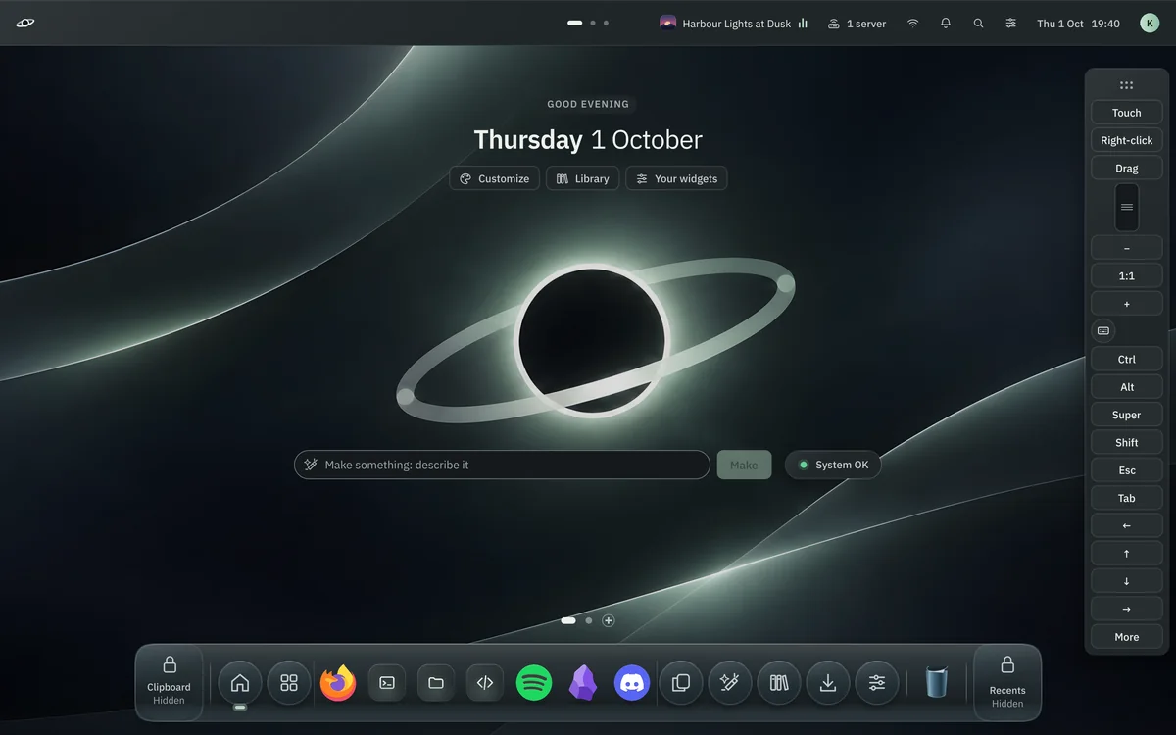The width and height of the screenshot is (1176, 735).
Task: Open the library books icon in dock
Action: pyautogui.click(x=779, y=683)
